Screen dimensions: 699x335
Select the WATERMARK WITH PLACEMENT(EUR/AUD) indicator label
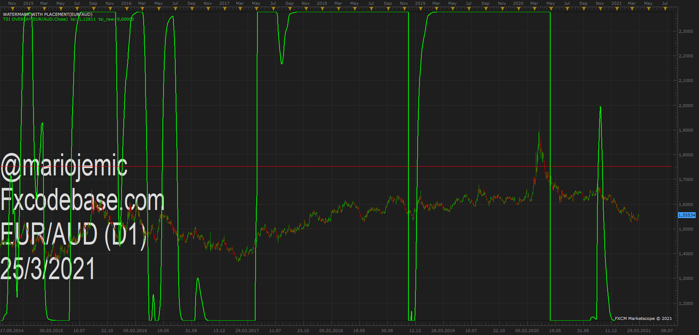coord(48,14)
